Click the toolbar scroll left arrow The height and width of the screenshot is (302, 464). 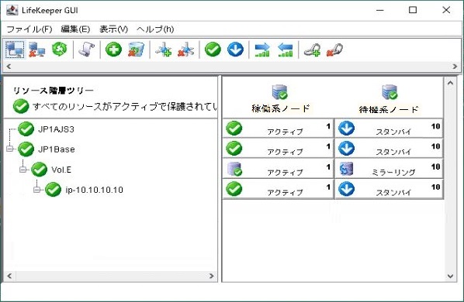pos(9,67)
